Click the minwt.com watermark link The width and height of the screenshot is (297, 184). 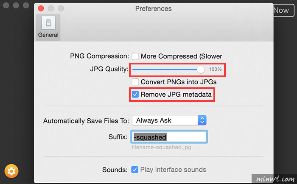(x=275, y=178)
